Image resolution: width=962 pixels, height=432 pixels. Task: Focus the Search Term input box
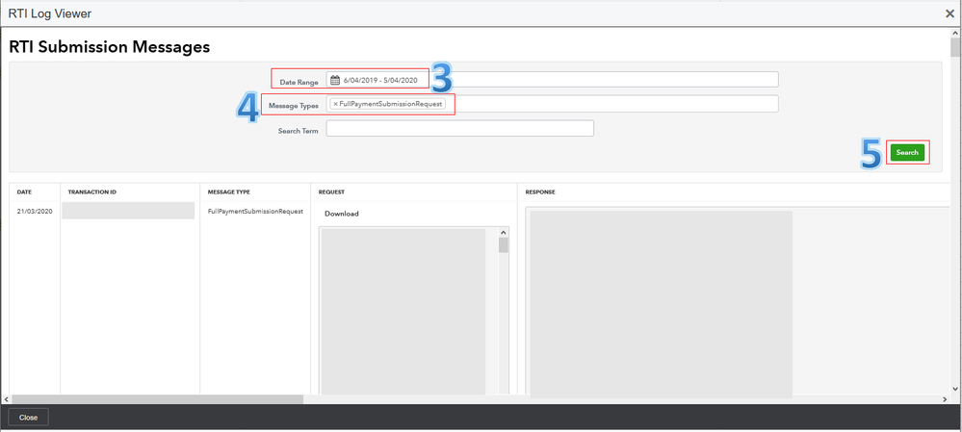pos(459,128)
